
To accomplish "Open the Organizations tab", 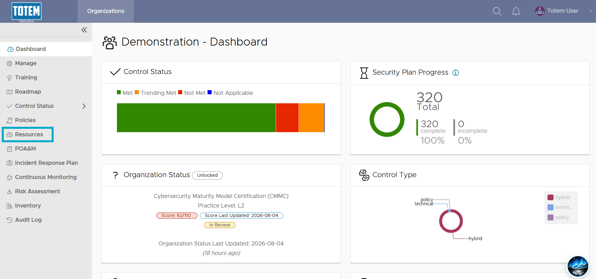I will (x=106, y=11).
